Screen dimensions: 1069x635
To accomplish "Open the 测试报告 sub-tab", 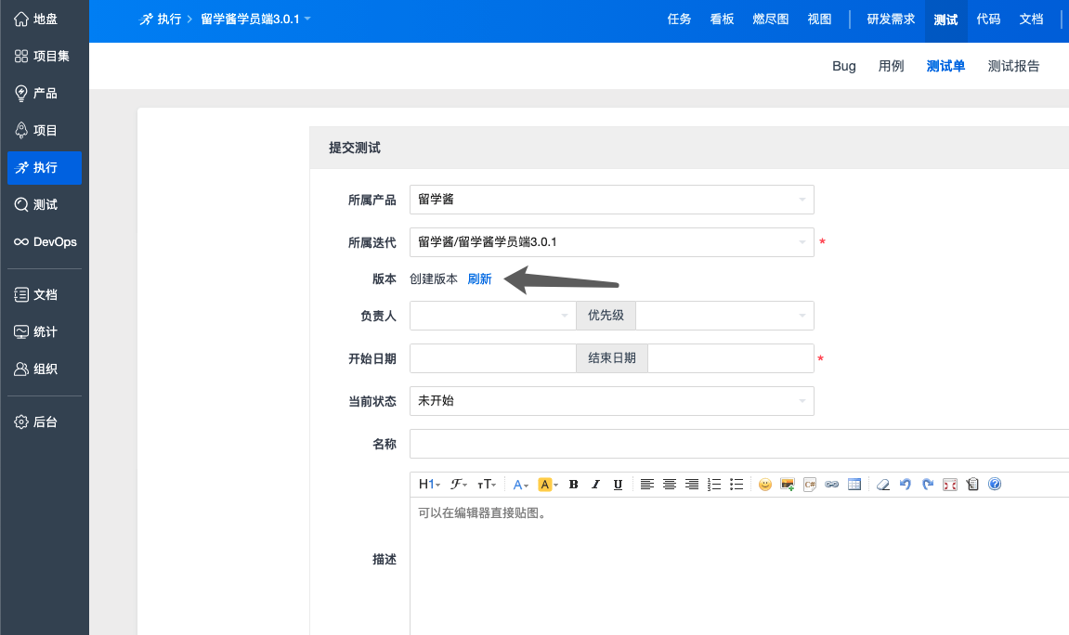I will (1014, 66).
